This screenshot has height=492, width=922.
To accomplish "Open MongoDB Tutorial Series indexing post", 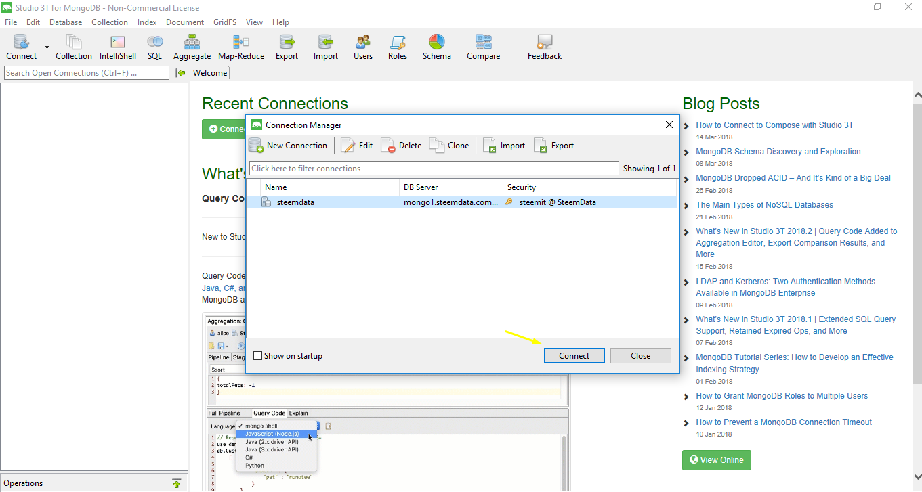I will point(795,363).
